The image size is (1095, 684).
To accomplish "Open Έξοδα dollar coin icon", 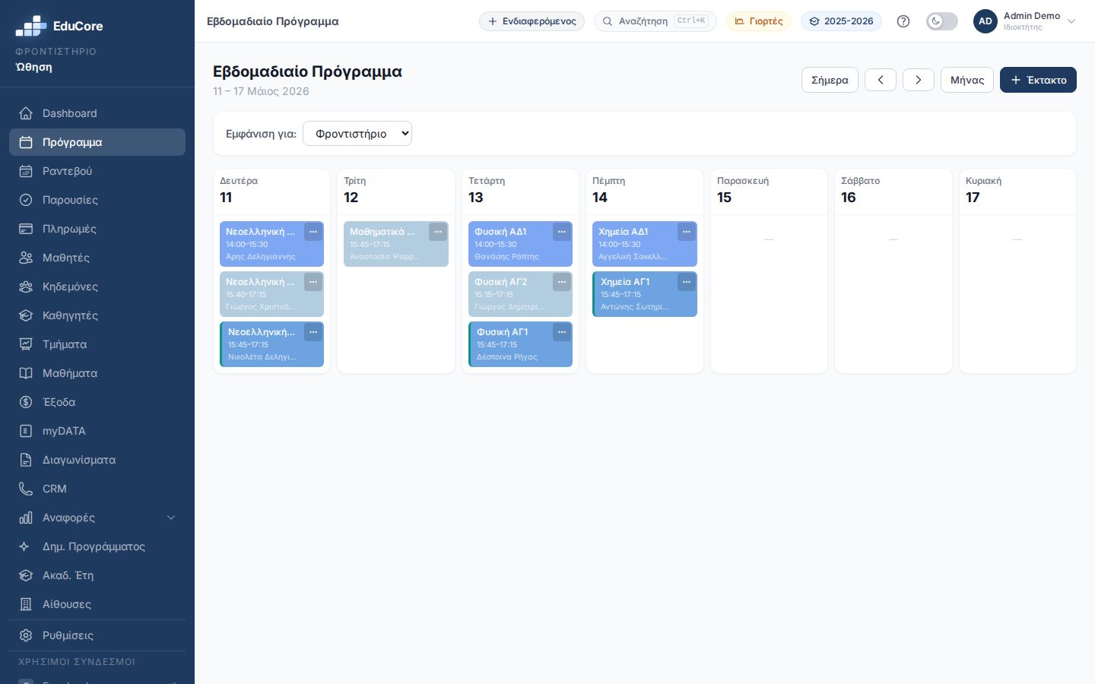I will tap(26, 402).
